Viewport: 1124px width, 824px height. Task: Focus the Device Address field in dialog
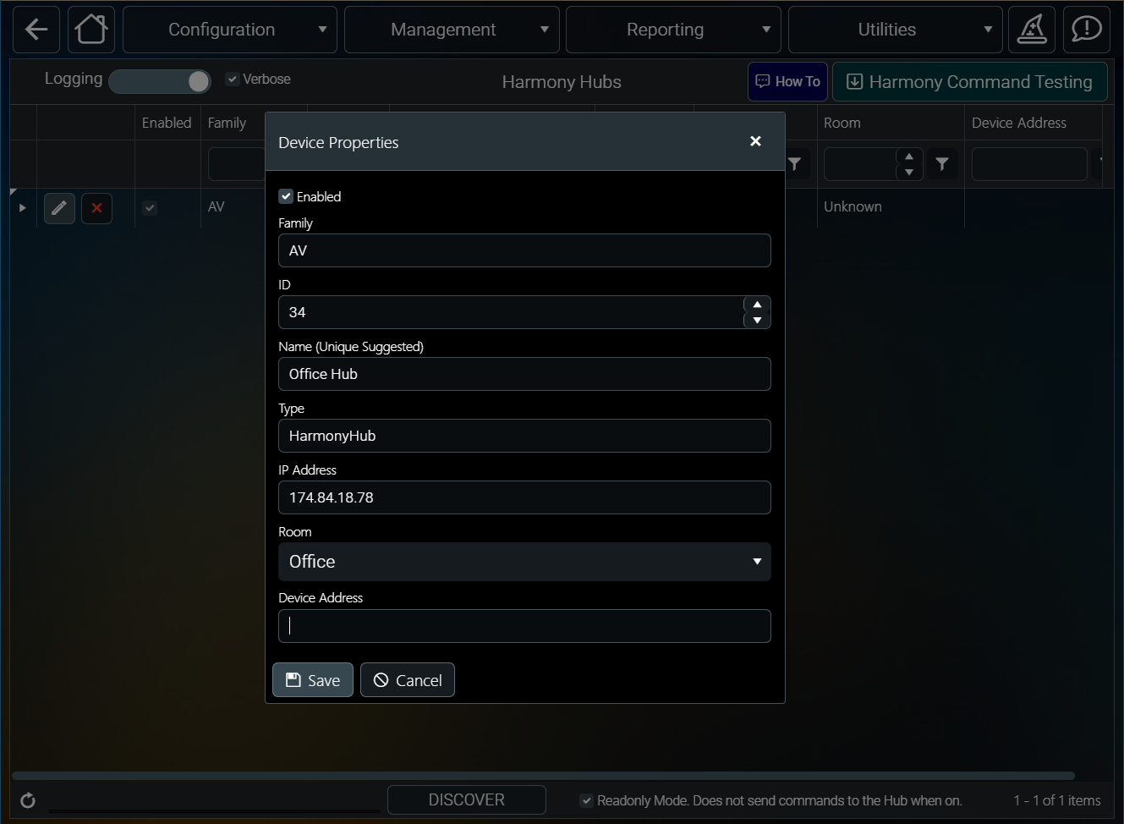(x=524, y=626)
